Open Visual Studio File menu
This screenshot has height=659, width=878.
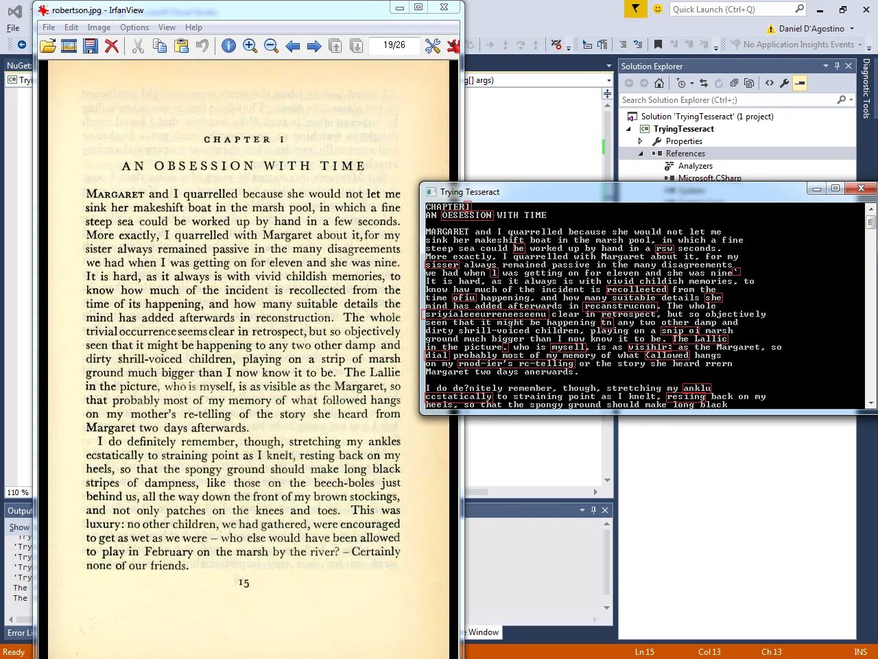tap(13, 28)
